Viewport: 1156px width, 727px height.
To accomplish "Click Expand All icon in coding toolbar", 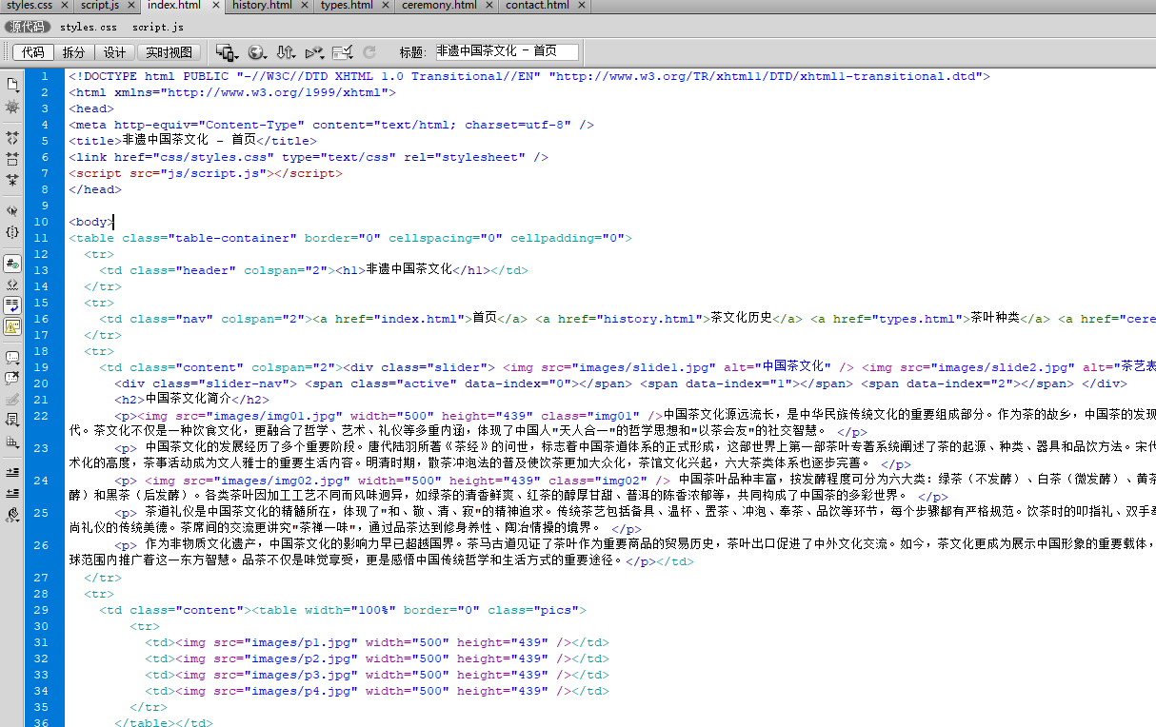I will click(12, 179).
